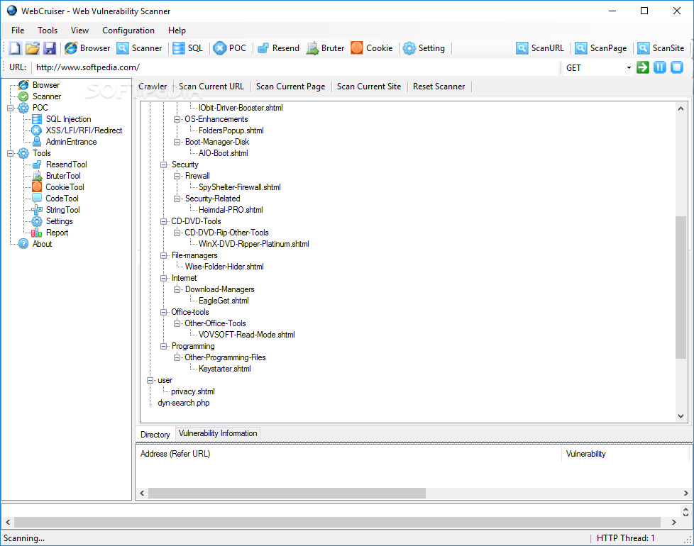Select SpyShelter-Firewall.shtml in tree
694x546 pixels.
239,187
